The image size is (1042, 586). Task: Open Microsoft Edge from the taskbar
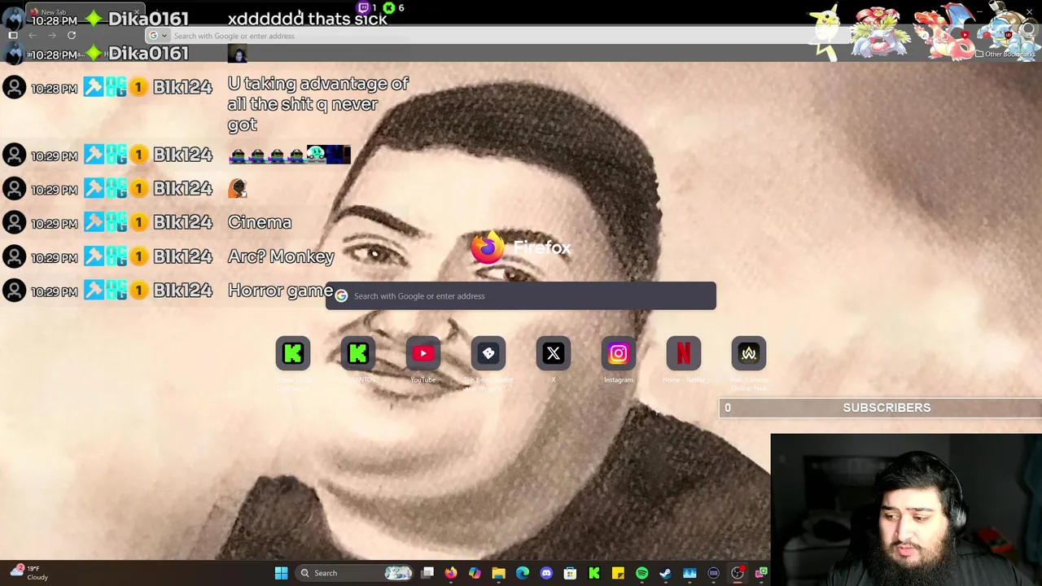point(523,573)
